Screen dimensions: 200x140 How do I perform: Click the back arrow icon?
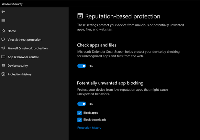click(3, 12)
